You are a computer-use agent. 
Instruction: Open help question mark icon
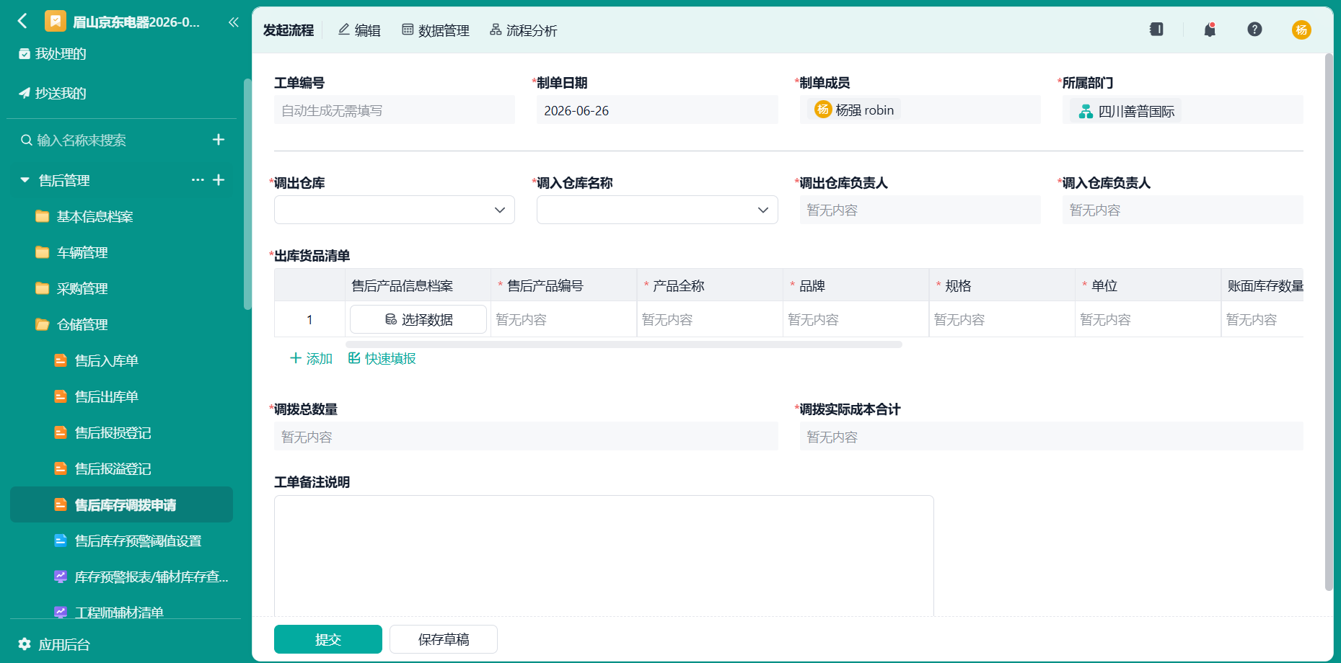(1254, 30)
